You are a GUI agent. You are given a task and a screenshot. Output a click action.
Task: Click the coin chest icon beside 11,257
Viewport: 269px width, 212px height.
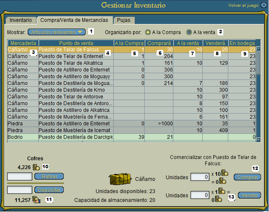click(x=36, y=200)
